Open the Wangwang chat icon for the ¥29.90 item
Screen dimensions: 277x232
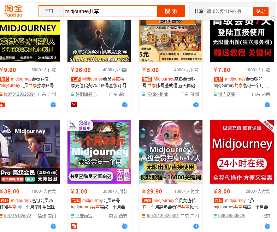pos(196,226)
